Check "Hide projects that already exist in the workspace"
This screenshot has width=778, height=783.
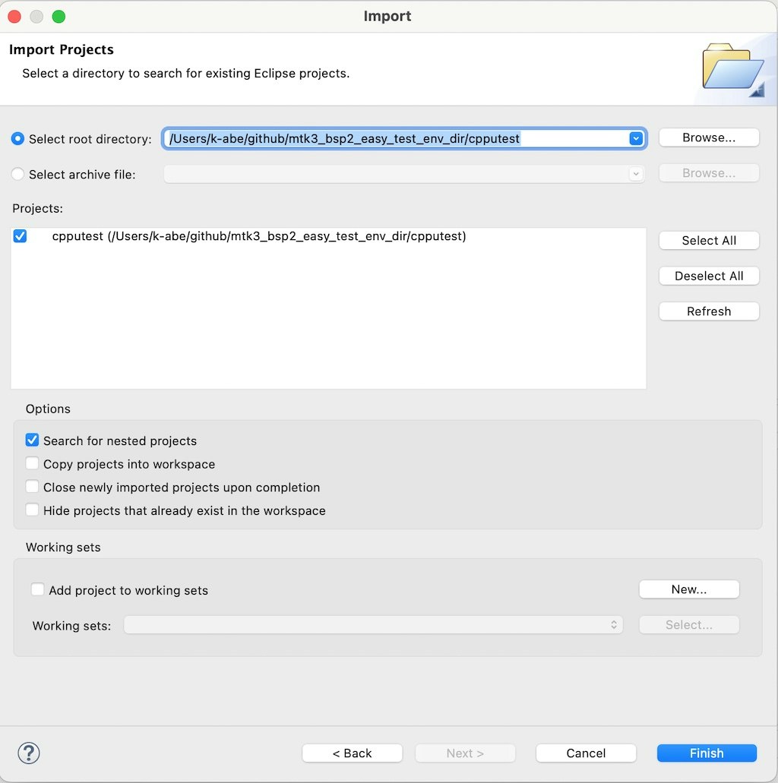point(32,510)
